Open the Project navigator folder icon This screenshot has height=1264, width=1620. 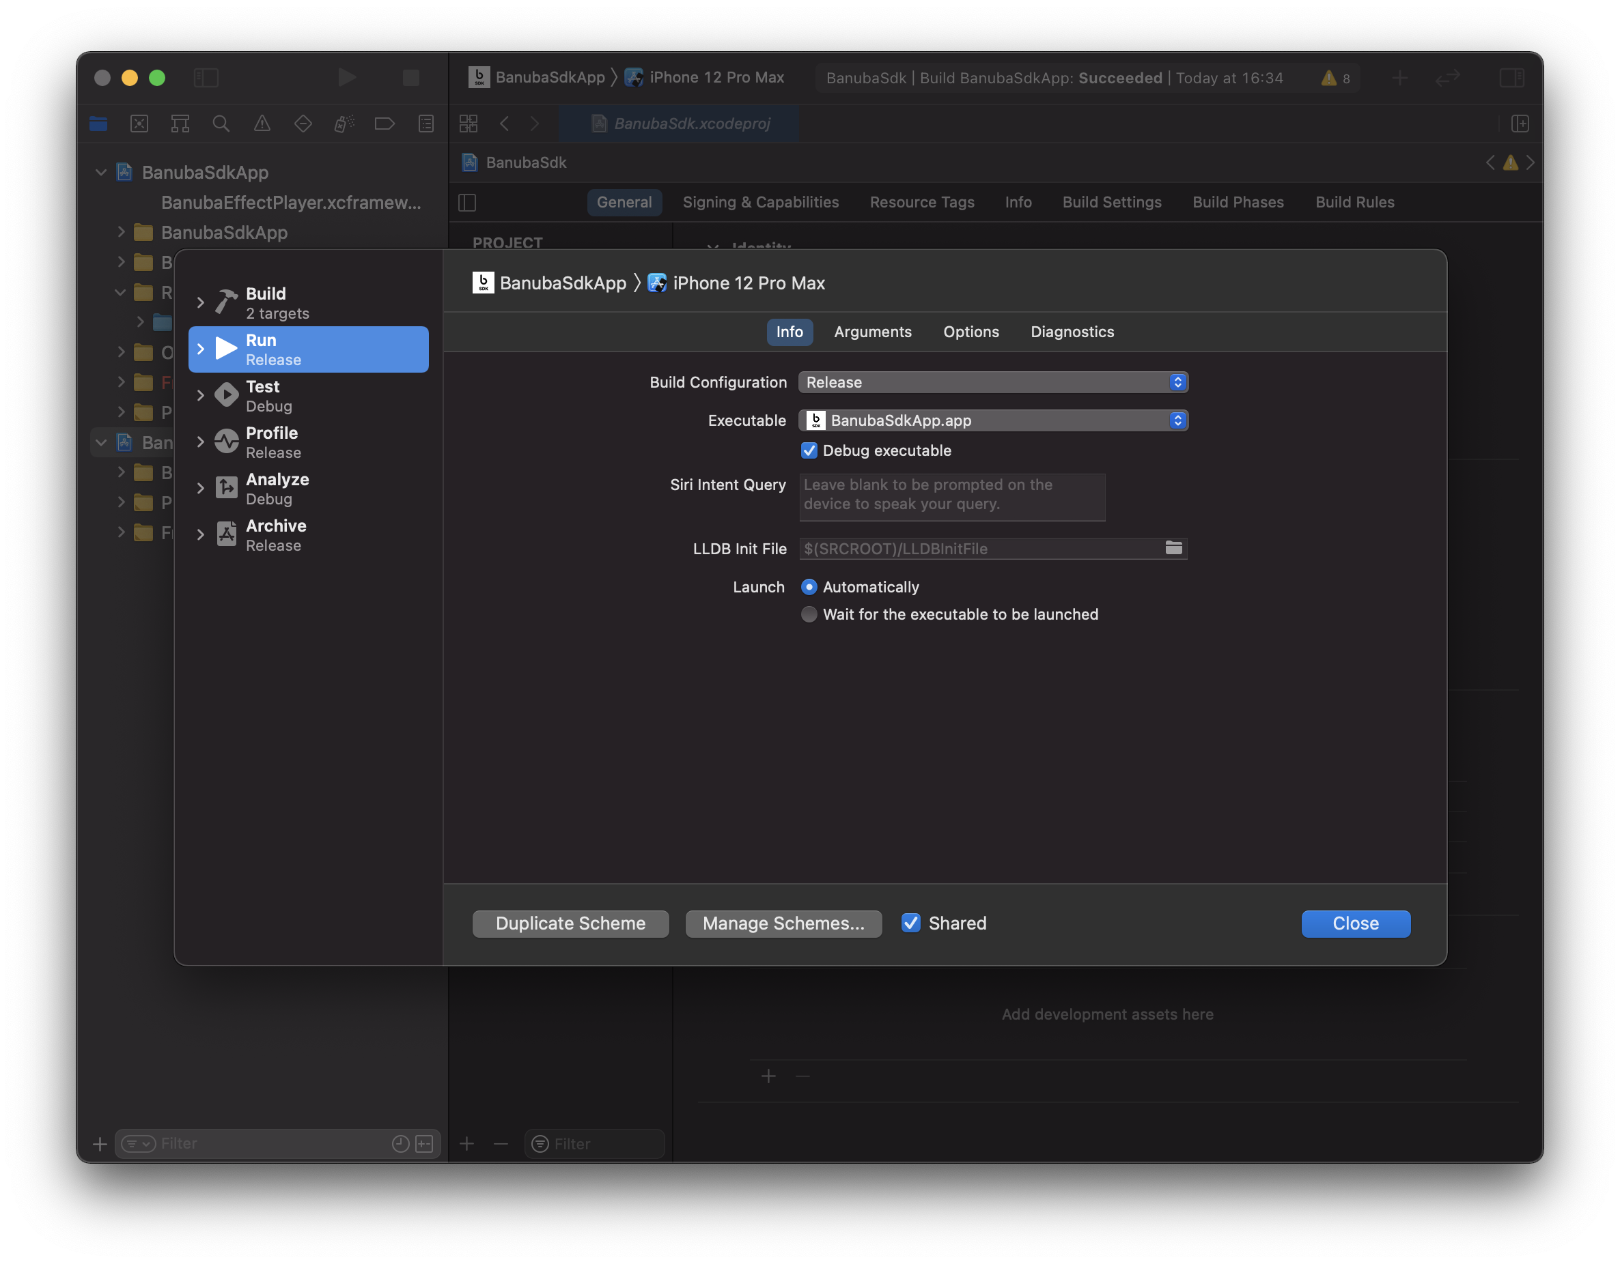point(98,124)
